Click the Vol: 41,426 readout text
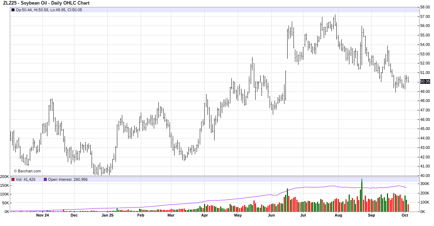The image size is (434, 226). click(26, 179)
